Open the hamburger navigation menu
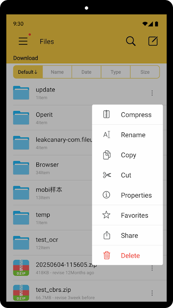Viewport: 173px width, 308px height. (x=23, y=41)
